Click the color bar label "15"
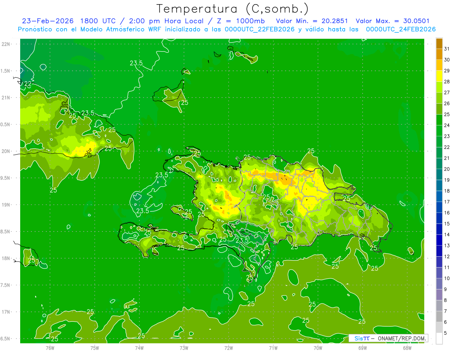Screen dimensions: 457x353 pos(447,224)
